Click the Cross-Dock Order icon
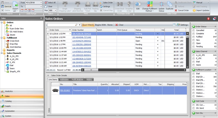218x118 pixels. click(120, 5)
